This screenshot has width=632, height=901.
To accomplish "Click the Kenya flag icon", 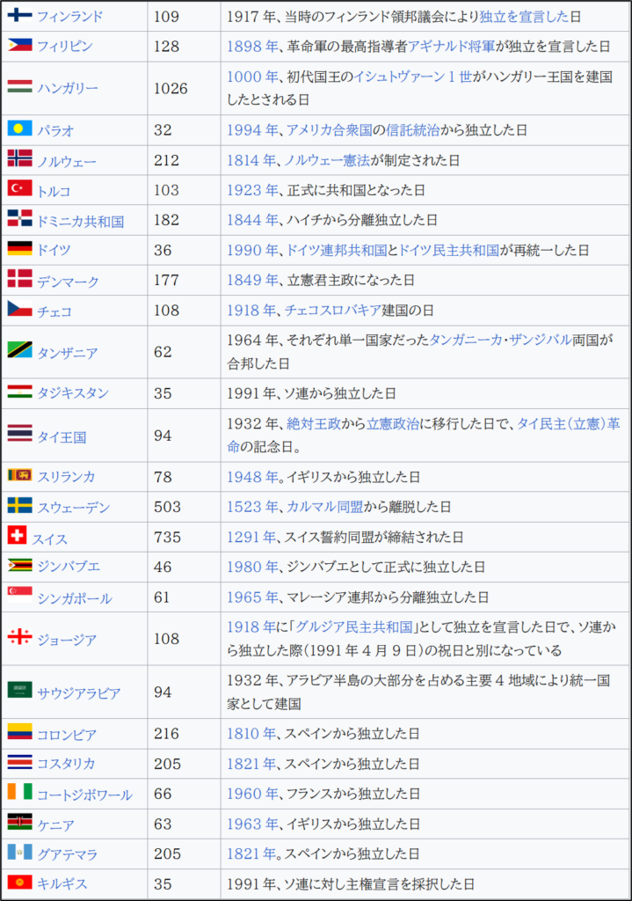I will (x=19, y=823).
